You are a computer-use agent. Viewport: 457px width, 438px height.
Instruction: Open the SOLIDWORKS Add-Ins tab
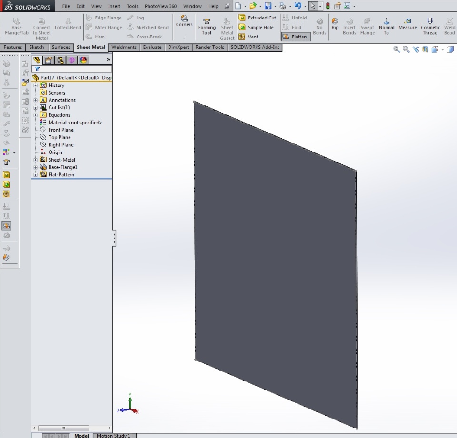(255, 48)
